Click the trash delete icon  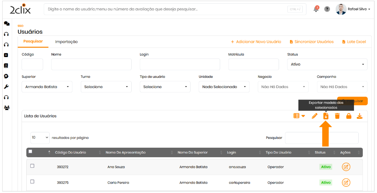point(337,116)
